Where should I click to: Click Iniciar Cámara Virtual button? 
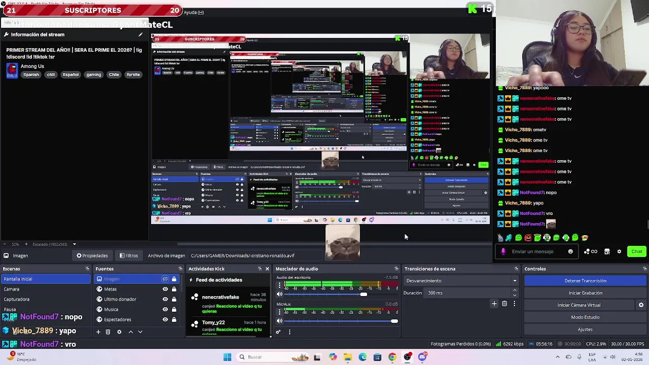(579, 305)
